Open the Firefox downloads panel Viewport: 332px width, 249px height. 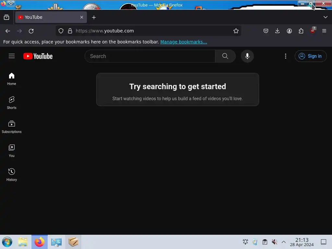(278, 31)
